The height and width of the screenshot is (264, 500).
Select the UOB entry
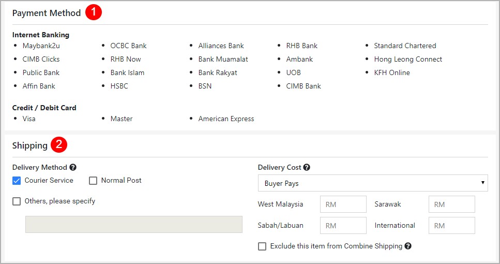[293, 72]
